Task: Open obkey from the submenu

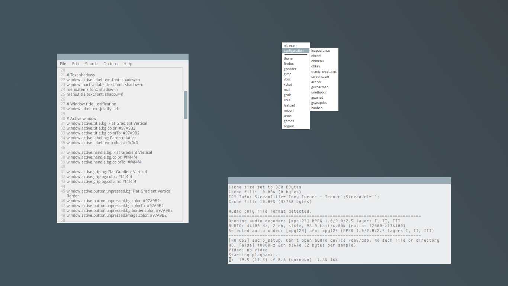Action: pos(324,66)
